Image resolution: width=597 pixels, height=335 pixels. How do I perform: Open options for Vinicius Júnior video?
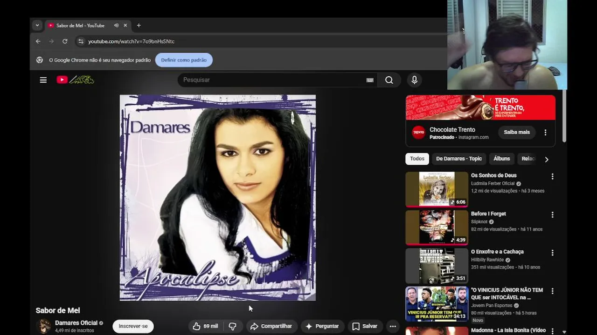(x=552, y=291)
